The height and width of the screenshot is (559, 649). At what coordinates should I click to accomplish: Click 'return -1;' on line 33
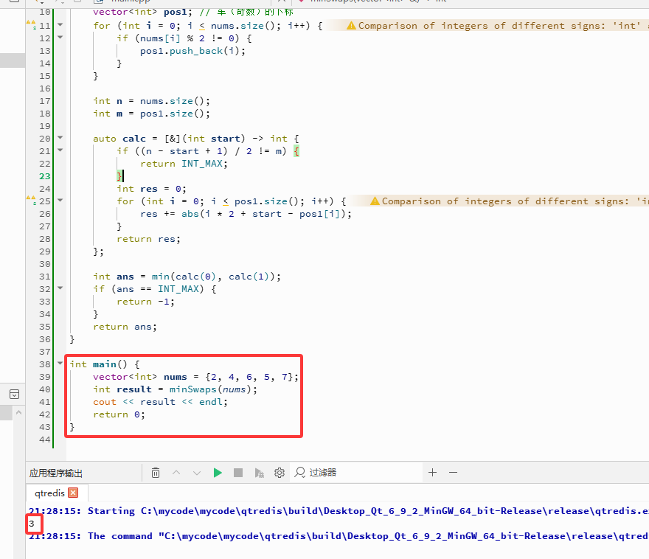click(146, 302)
